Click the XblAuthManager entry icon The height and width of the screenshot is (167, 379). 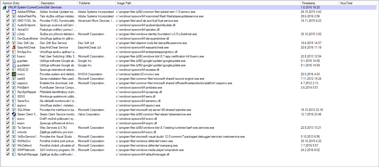(14, 154)
